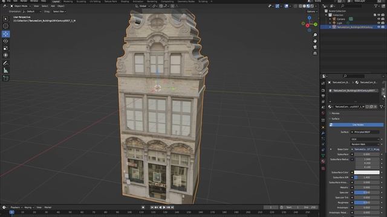The height and width of the screenshot is (217, 387).
Task: Click the Subsurface Color white swatch
Action: pyautogui.click(x=367, y=172)
